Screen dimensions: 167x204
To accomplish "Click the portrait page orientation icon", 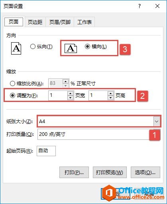I will click(x=16, y=48).
